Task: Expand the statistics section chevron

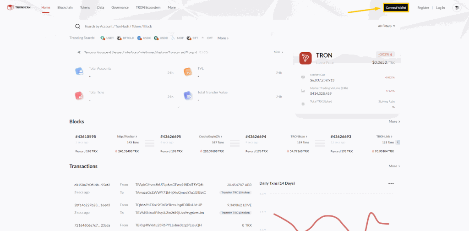Action: pos(178,107)
